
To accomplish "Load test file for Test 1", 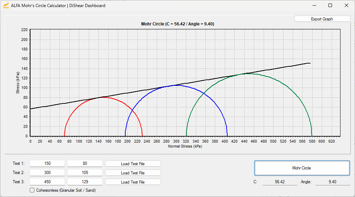I will [x=133, y=164].
